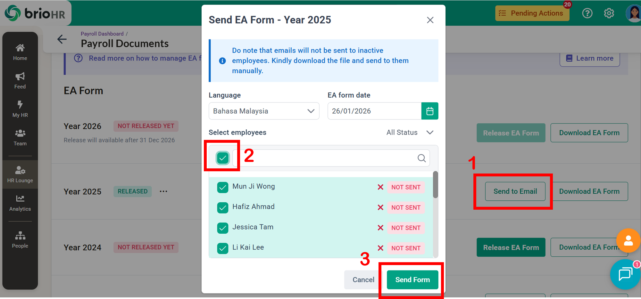Click the search magnifier icon in employee list

[x=421, y=158]
